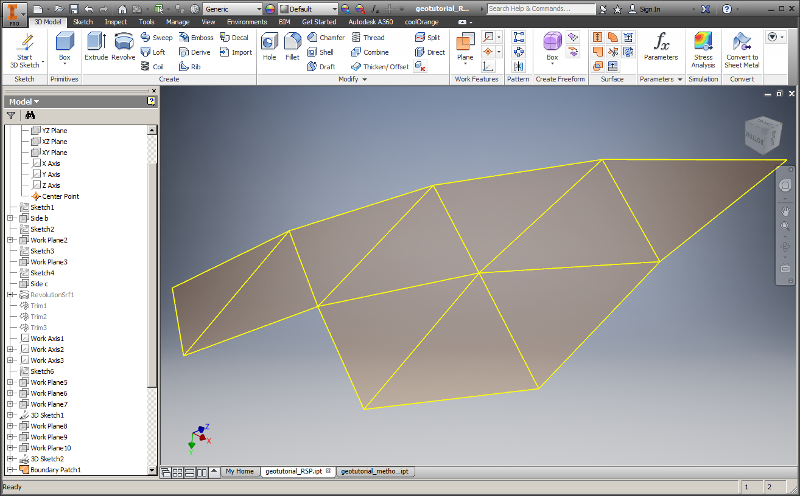The height and width of the screenshot is (496, 800).
Task: Click the Thicken/ Offset tool
Action: pos(380,67)
